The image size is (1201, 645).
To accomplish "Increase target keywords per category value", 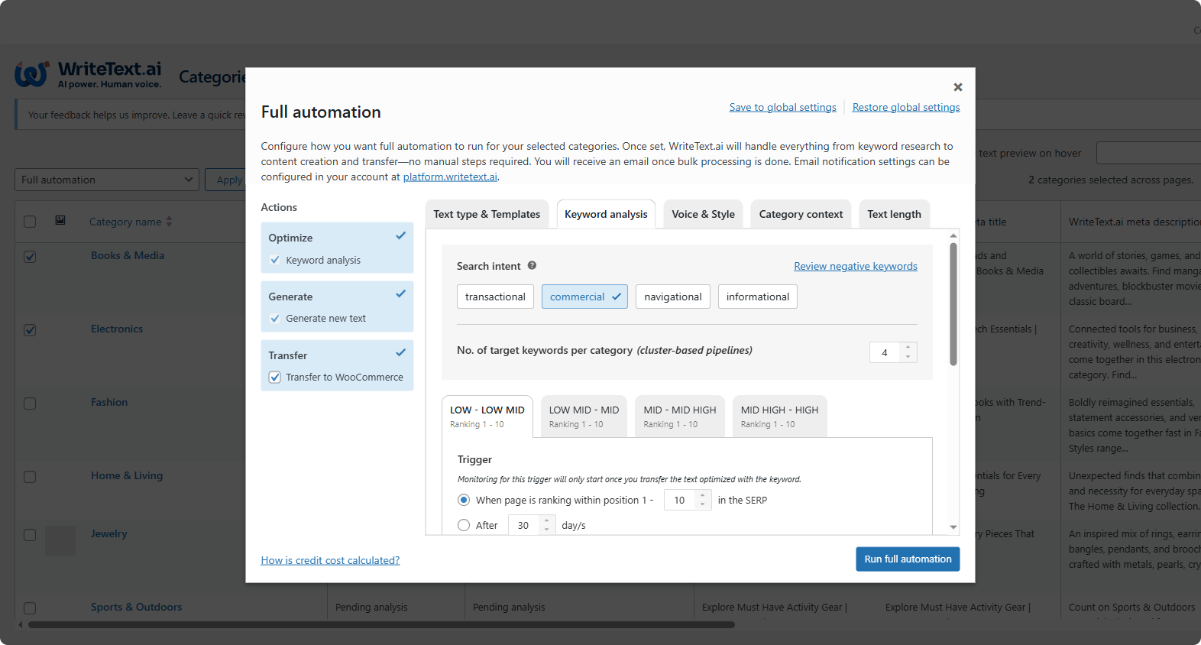I will pos(908,348).
